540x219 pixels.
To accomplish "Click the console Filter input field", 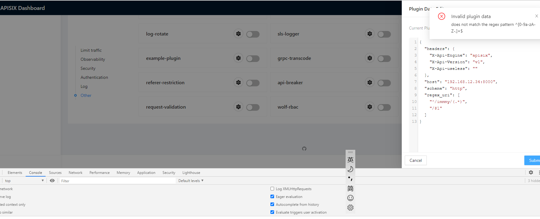I will (x=117, y=181).
